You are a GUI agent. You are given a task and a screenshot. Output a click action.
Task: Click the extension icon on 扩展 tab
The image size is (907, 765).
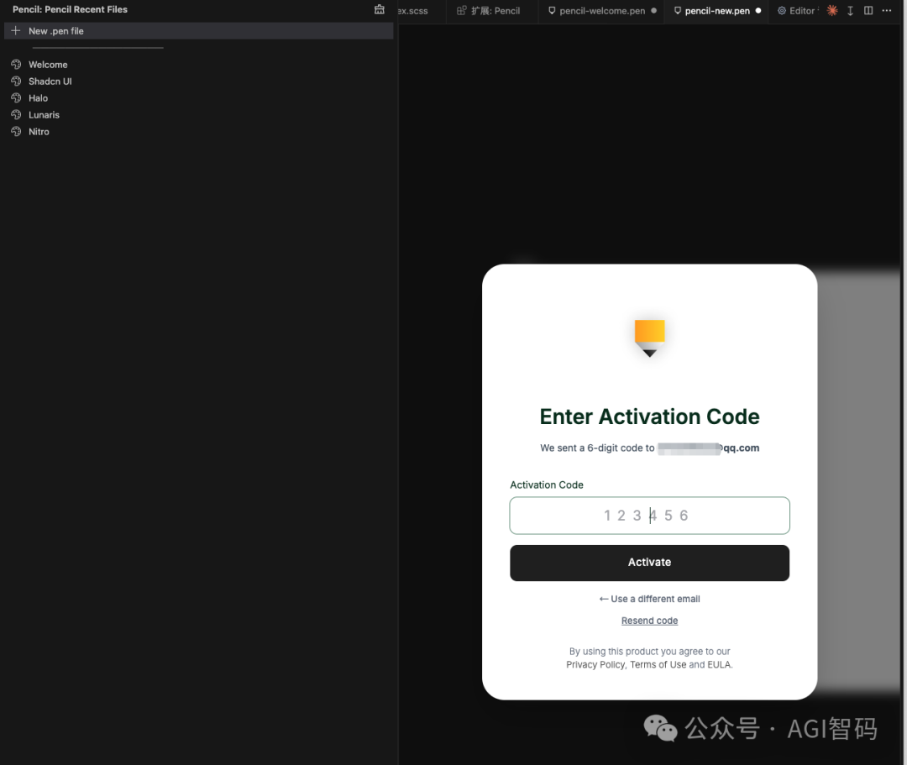coord(462,10)
